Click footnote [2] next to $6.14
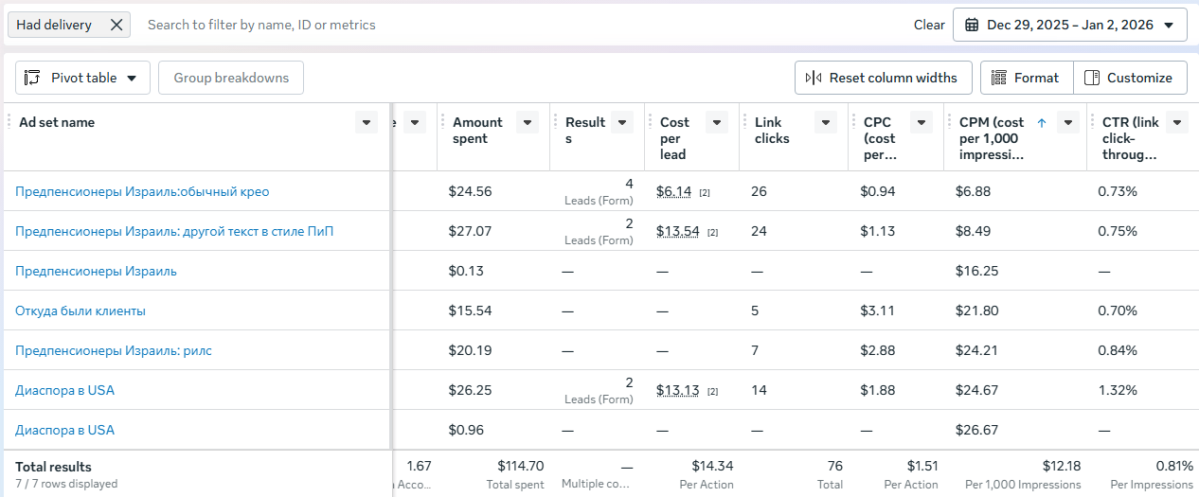 (705, 192)
